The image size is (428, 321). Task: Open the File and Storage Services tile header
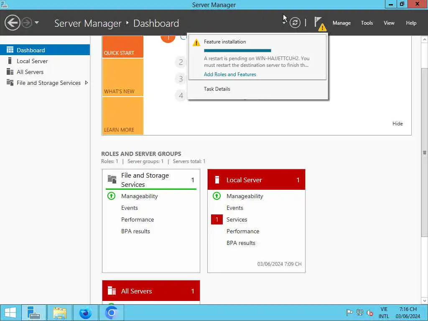[151, 180]
